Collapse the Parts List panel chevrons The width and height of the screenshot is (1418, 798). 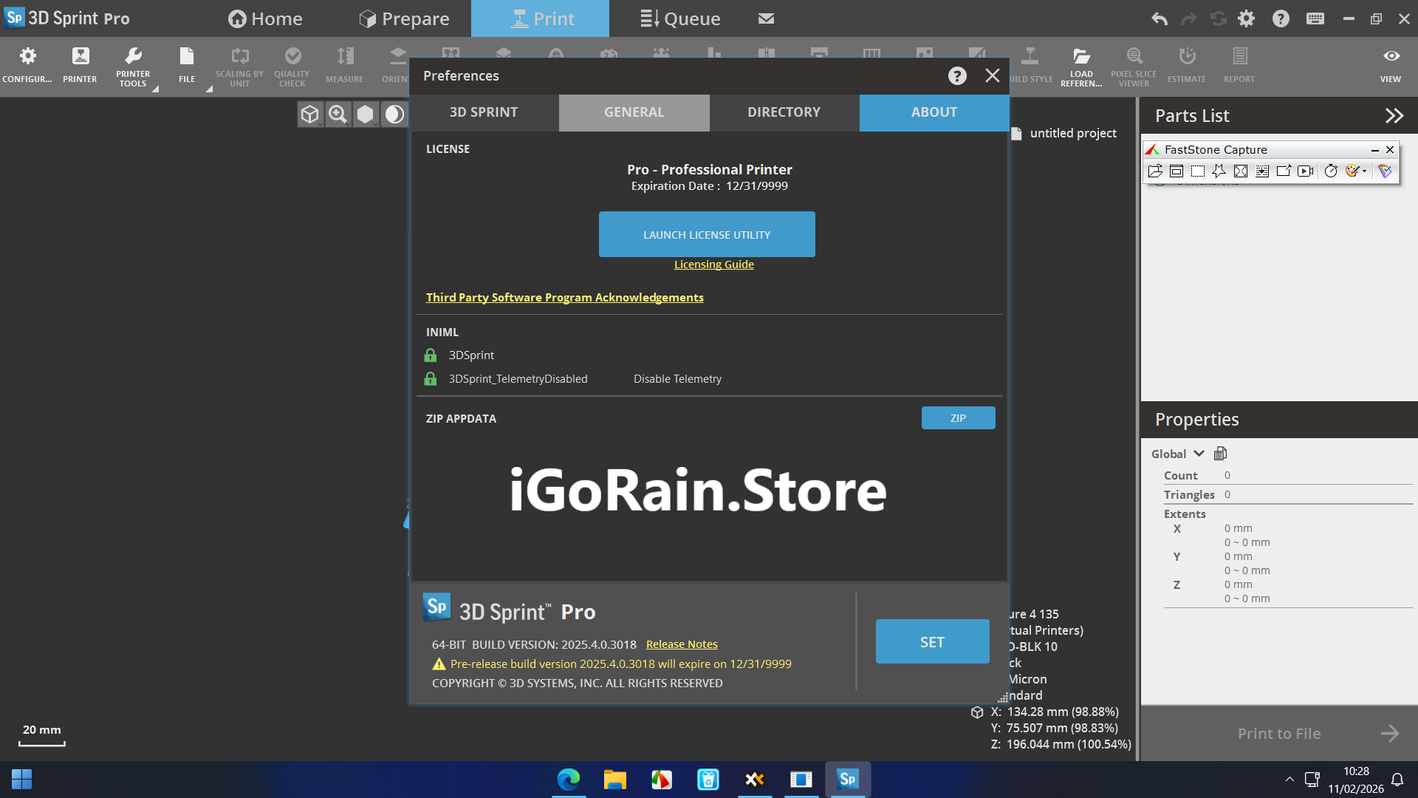click(x=1394, y=116)
